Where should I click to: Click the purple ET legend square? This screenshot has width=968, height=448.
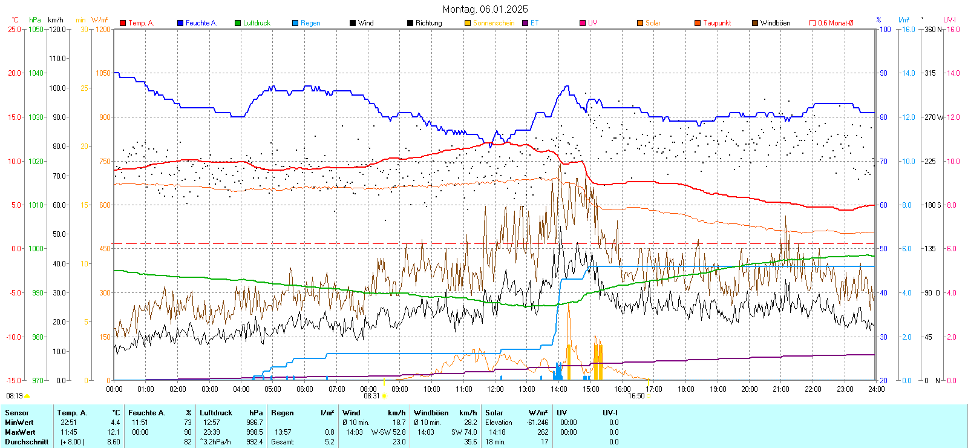tap(525, 23)
